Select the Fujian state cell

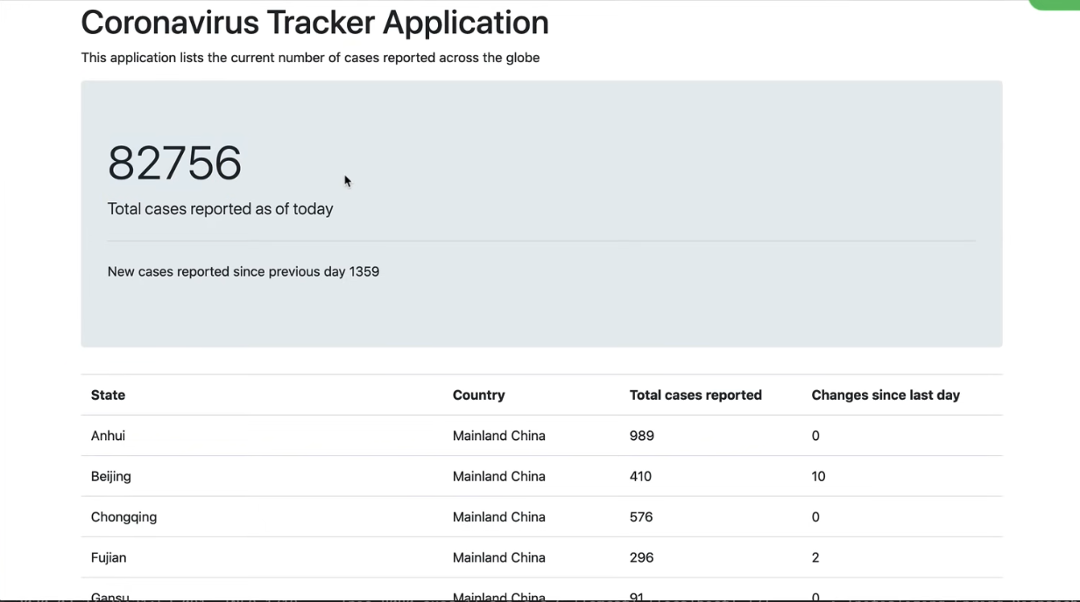pos(109,557)
